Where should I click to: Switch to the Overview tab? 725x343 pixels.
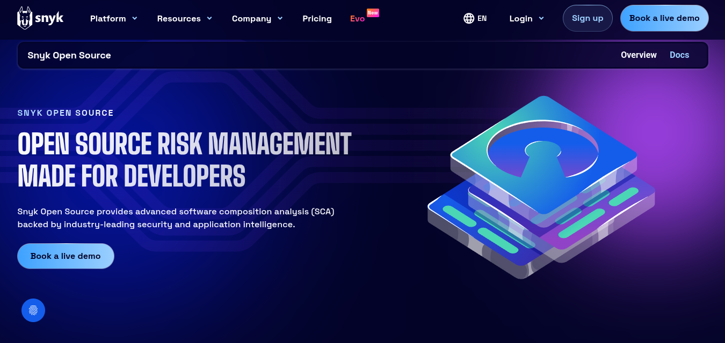tap(639, 55)
